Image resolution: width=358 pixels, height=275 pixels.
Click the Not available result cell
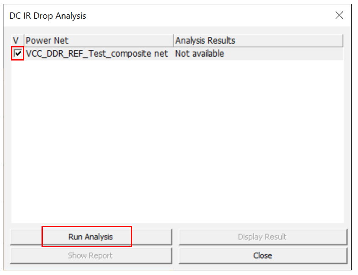pos(199,54)
